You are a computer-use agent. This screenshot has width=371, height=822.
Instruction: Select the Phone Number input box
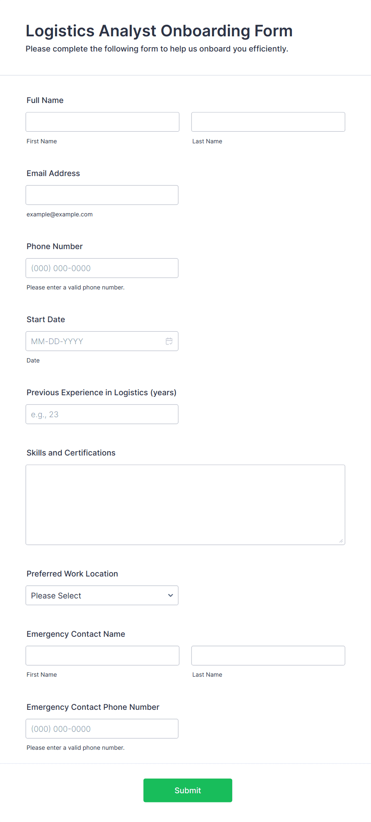[x=102, y=268]
